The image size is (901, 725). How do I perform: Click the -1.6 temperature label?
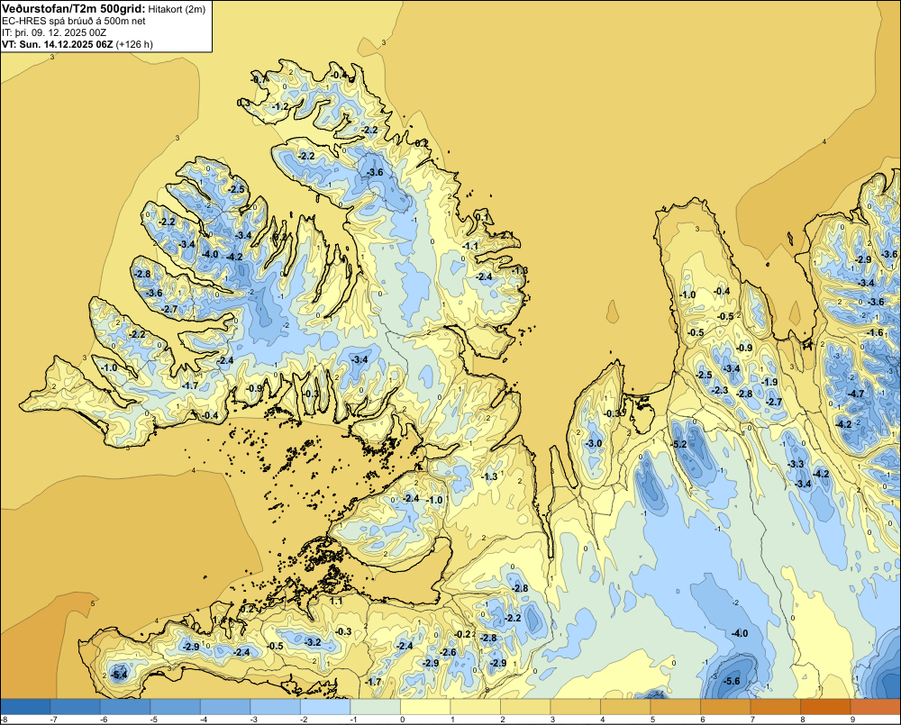tap(875, 332)
